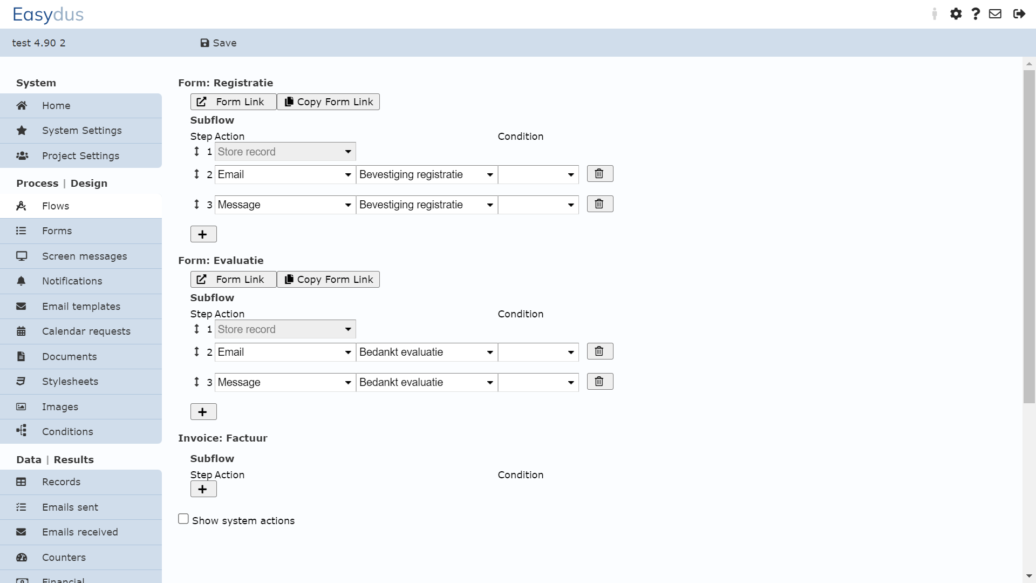The width and height of the screenshot is (1036, 583).
Task: Enable Show system actions checkbox
Action: point(183,519)
